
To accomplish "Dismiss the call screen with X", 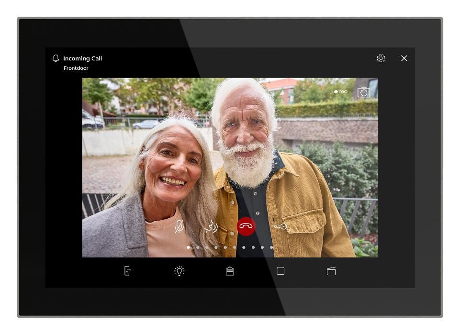I will (x=404, y=58).
